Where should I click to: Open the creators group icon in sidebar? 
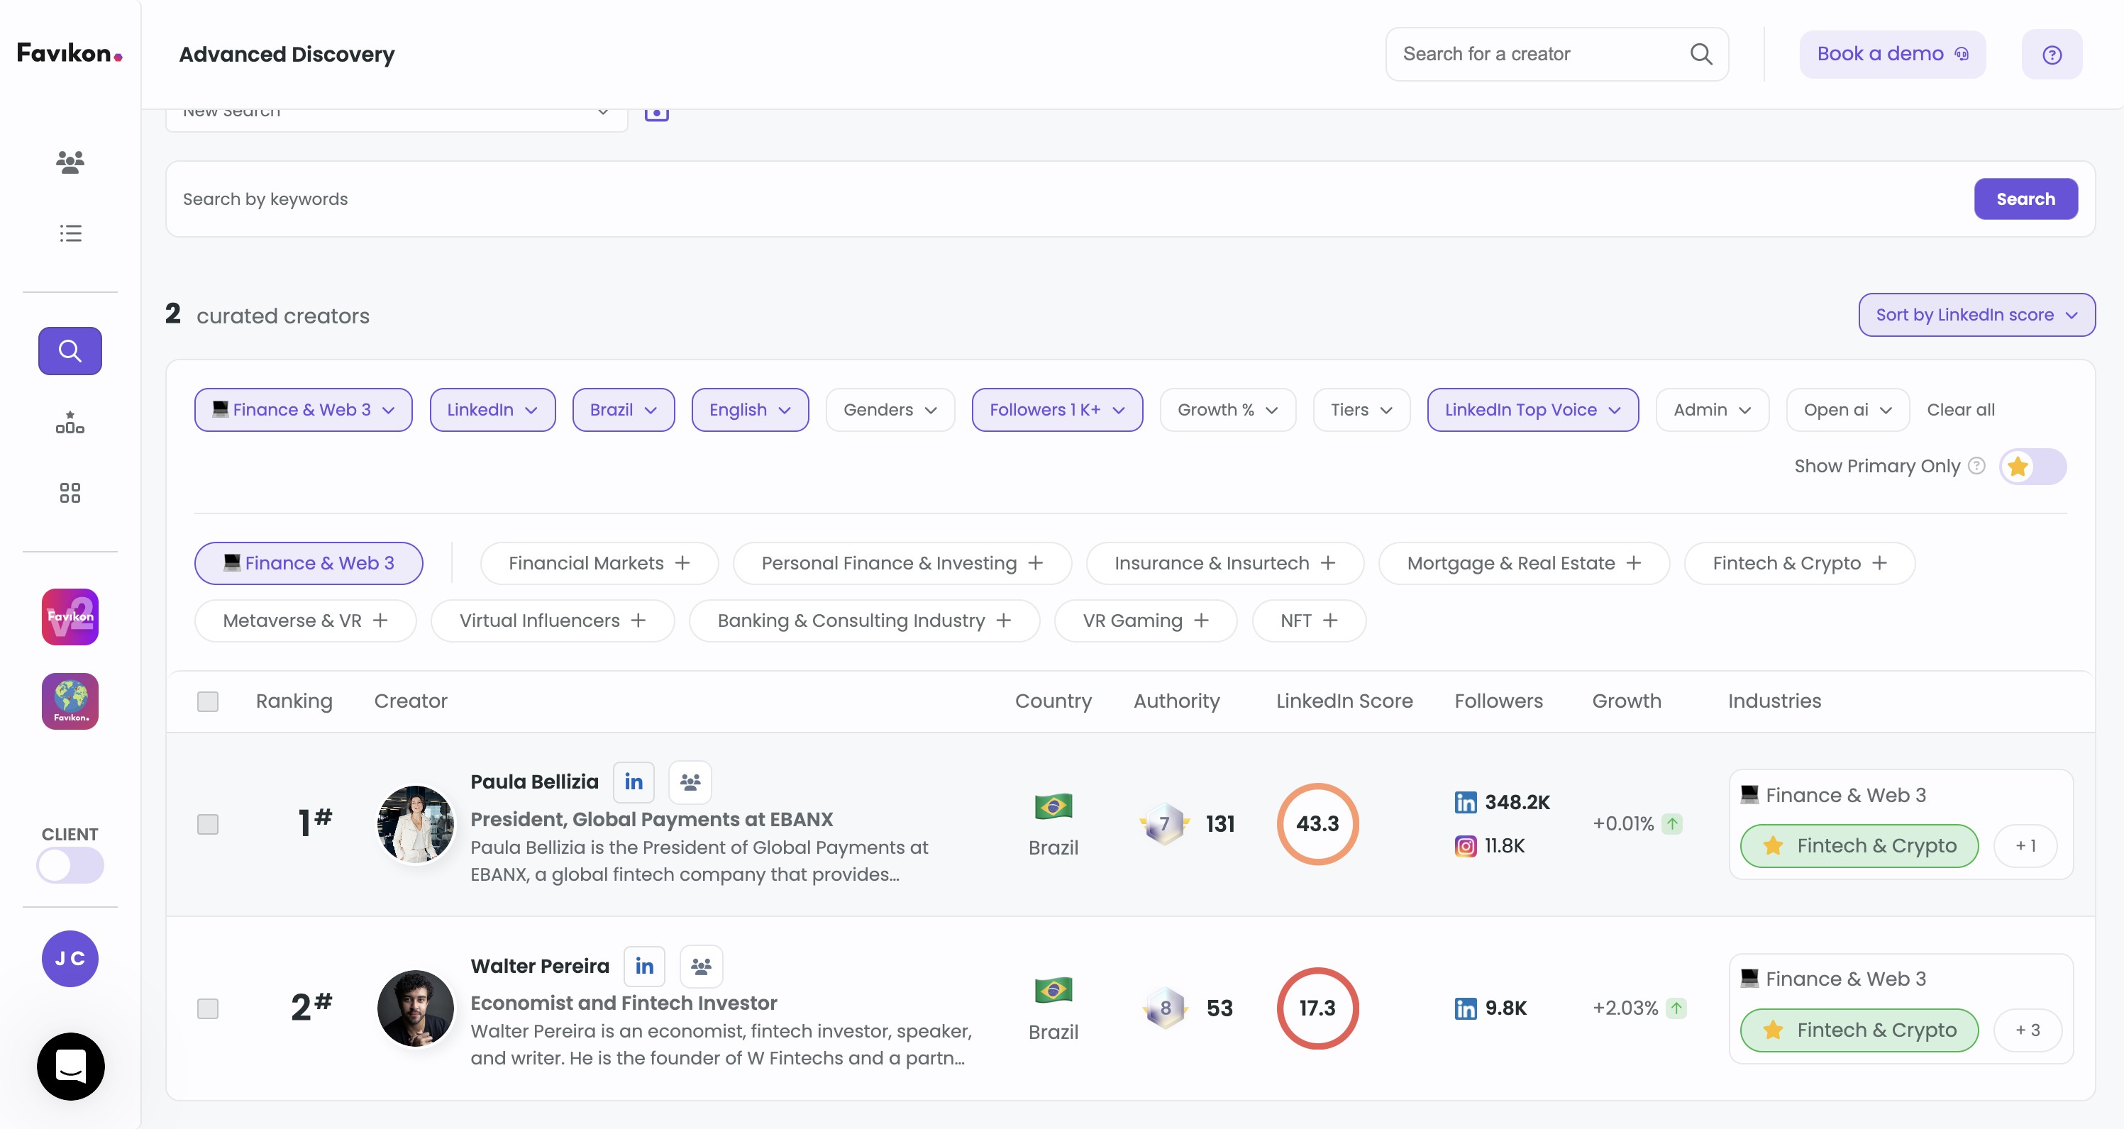pyautogui.click(x=70, y=162)
